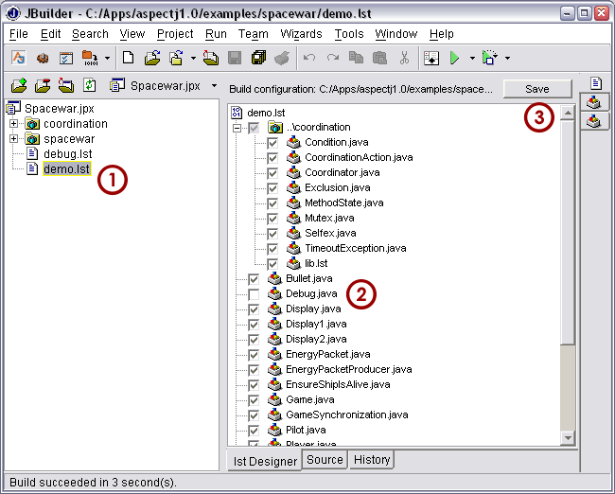Click the vertical scrollbar down arrow
The width and height of the screenshot is (615, 494).
pyautogui.click(x=567, y=439)
